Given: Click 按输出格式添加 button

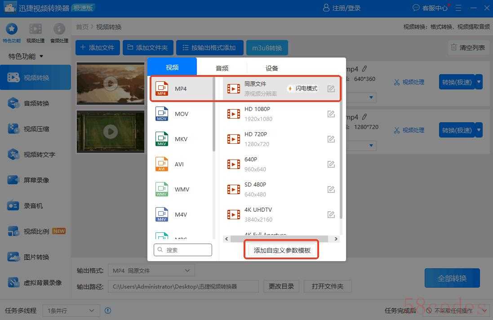Looking at the screenshot, I should tap(210, 48).
